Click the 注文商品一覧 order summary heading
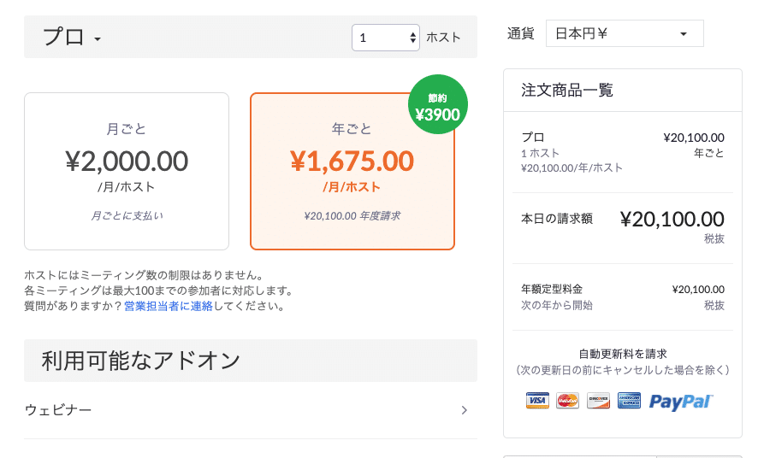Screen dimensions: 764x458 [x=567, y=90]
